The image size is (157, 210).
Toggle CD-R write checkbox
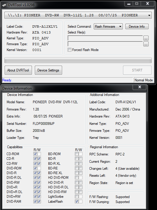[39, 159]
